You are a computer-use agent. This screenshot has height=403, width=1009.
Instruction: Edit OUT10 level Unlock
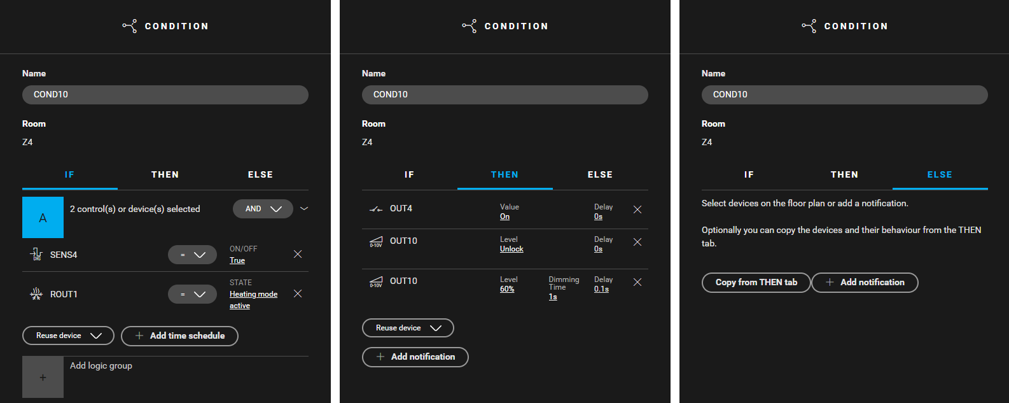pos(511,249)
